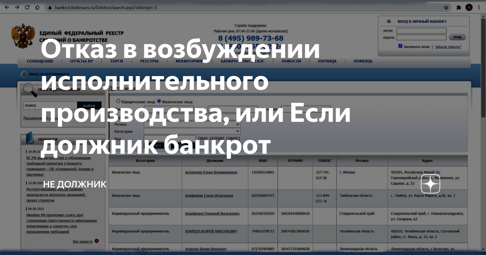Click the padlock icon beside the URL
This screenshot has width=486, height=255.
(50, 8)
